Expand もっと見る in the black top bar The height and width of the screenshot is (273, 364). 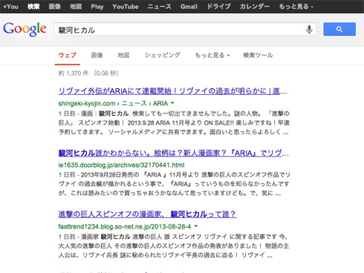pos(296,7)
